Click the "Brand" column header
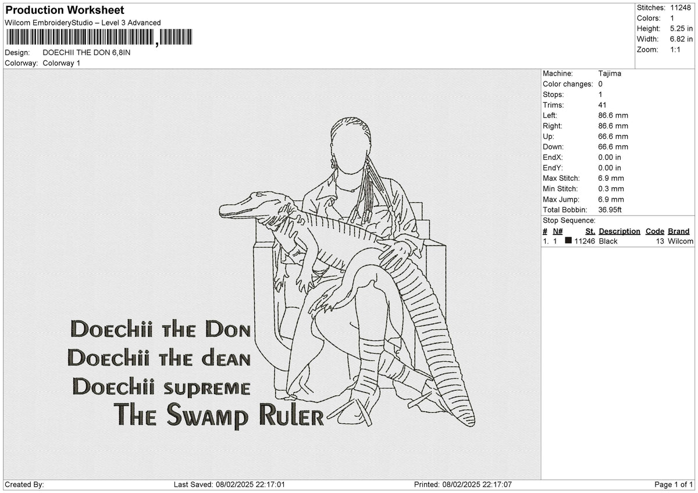The image size is (698, 493). (679, 231)
